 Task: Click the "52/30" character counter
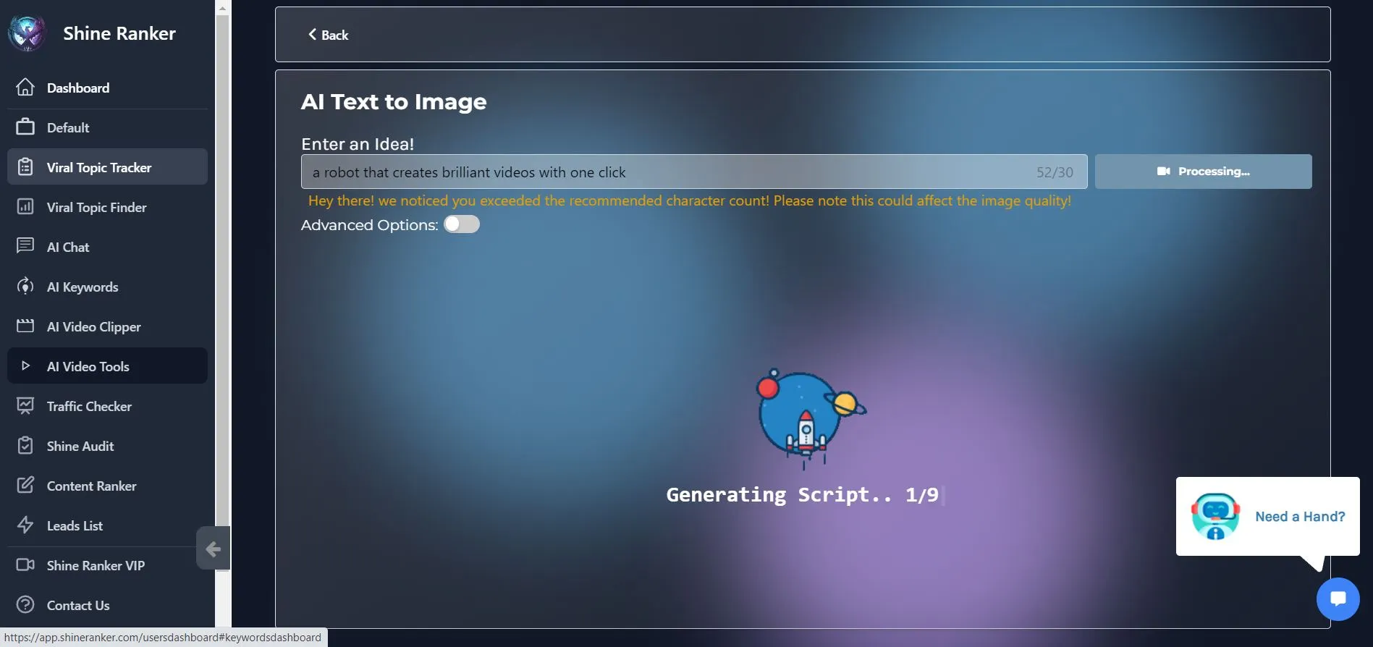click(1055, 172)
